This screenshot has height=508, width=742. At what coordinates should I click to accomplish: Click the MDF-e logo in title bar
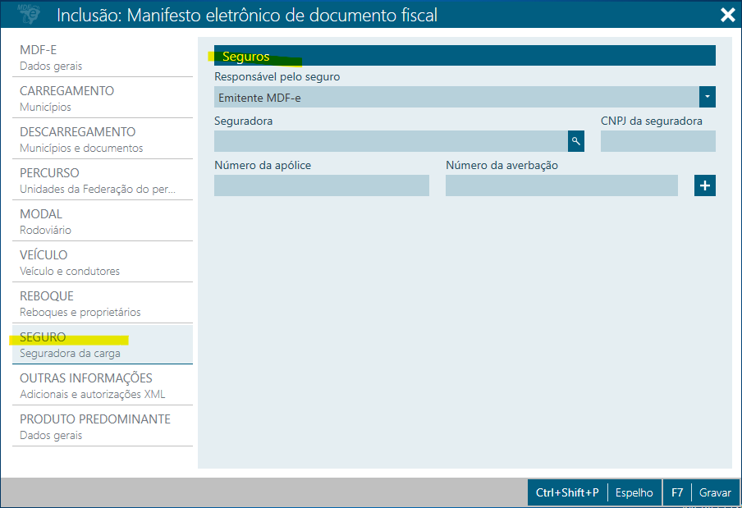click(30, 14)
